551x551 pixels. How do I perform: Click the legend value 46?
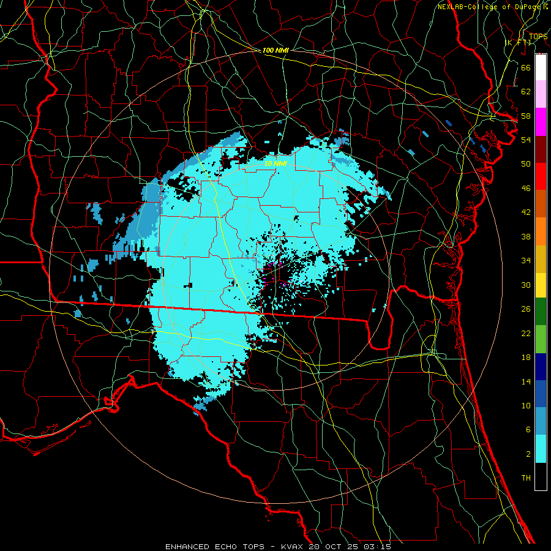(x=526, y=189)
